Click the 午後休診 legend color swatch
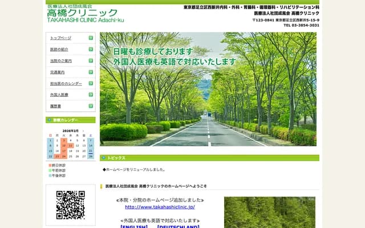 pos(50,176)
